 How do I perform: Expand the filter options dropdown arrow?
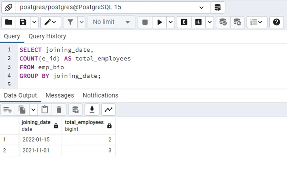[x=82, y=22]
